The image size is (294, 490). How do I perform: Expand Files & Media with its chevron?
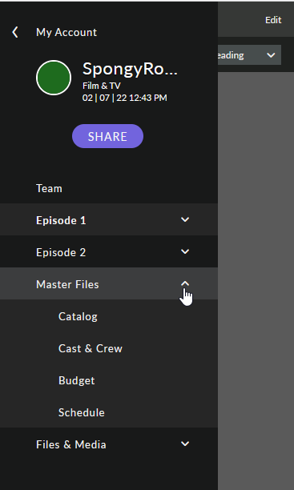click(x=185, y=444)
